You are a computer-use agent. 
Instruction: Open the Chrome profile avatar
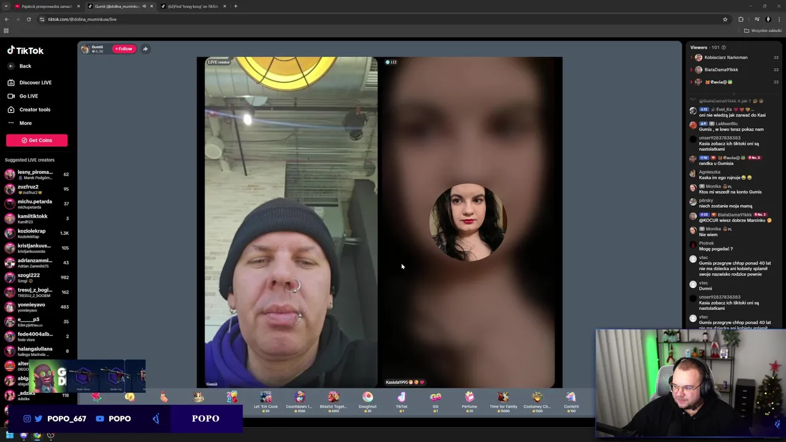(768, 19)
